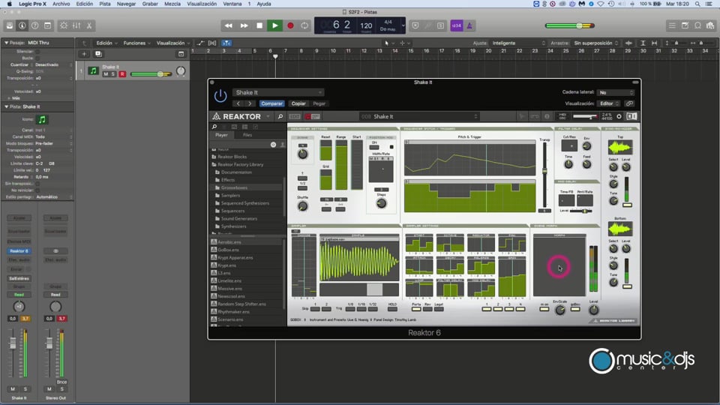
Task: Click the duplicate track button
Action: tap(98, 54)
